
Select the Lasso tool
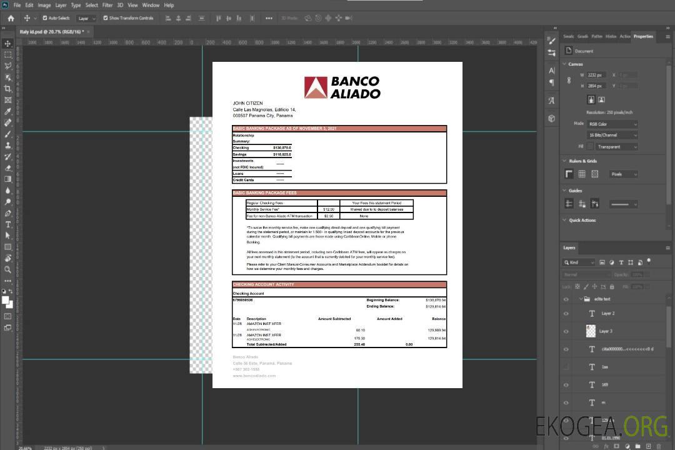(x=7, y=66)
